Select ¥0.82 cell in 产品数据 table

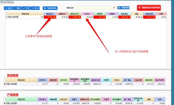159,103
